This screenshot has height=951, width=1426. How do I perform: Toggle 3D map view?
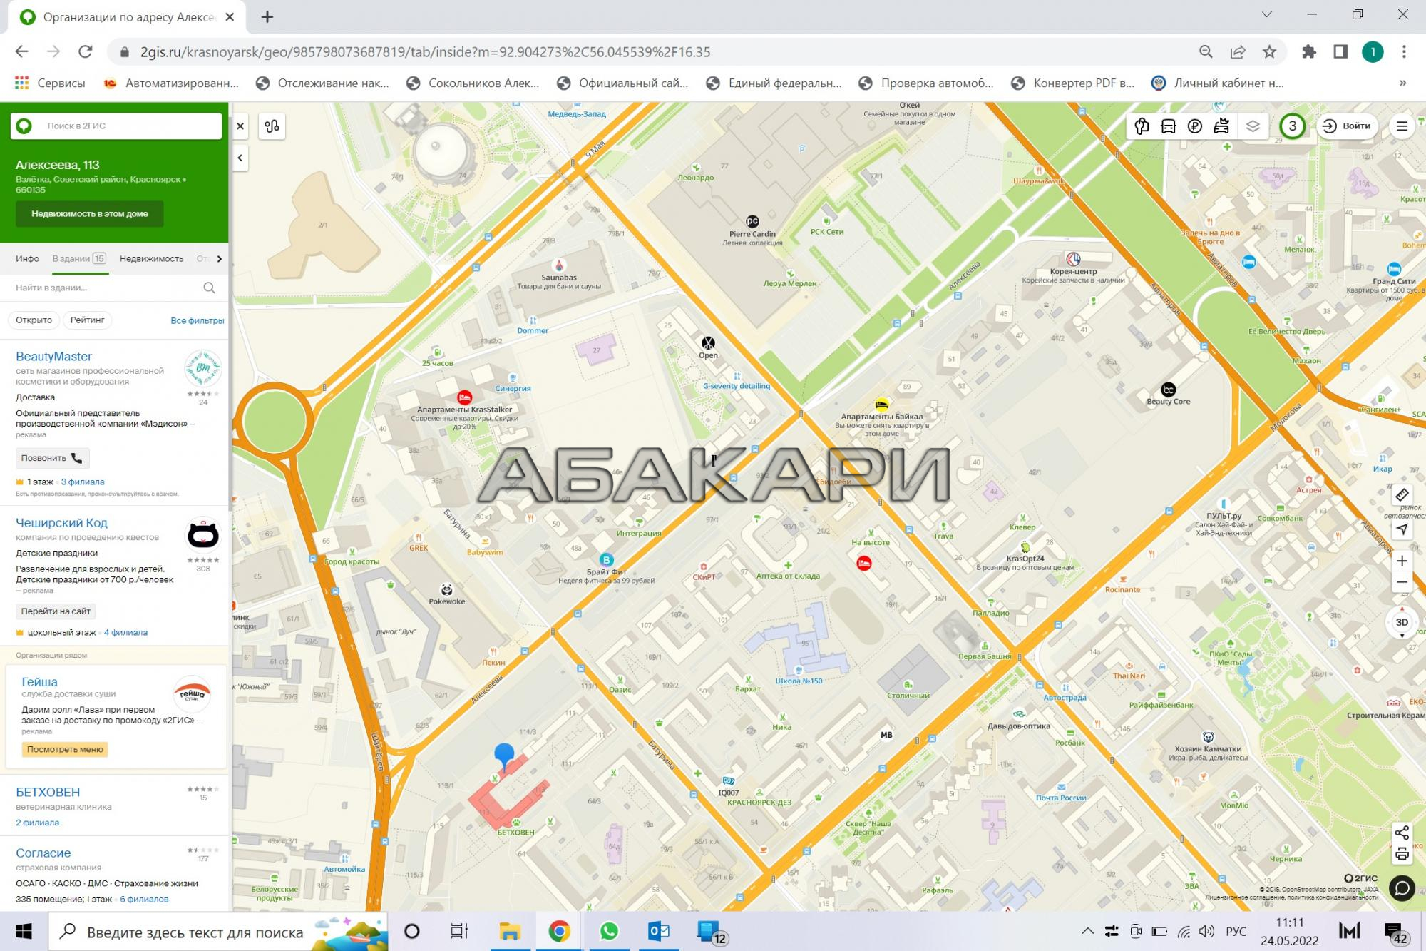tap(1402, 622)
